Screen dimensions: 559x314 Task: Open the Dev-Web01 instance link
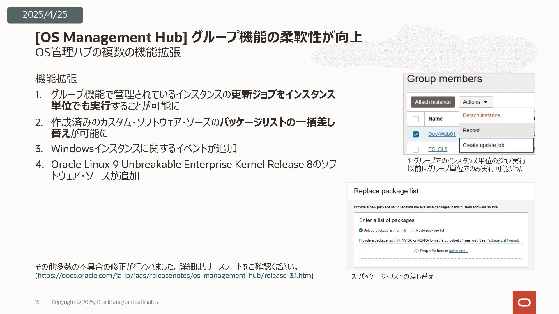point(442,134)
